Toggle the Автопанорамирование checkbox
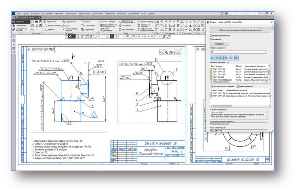Screen dimensions: 297x194 pos(211,36)
